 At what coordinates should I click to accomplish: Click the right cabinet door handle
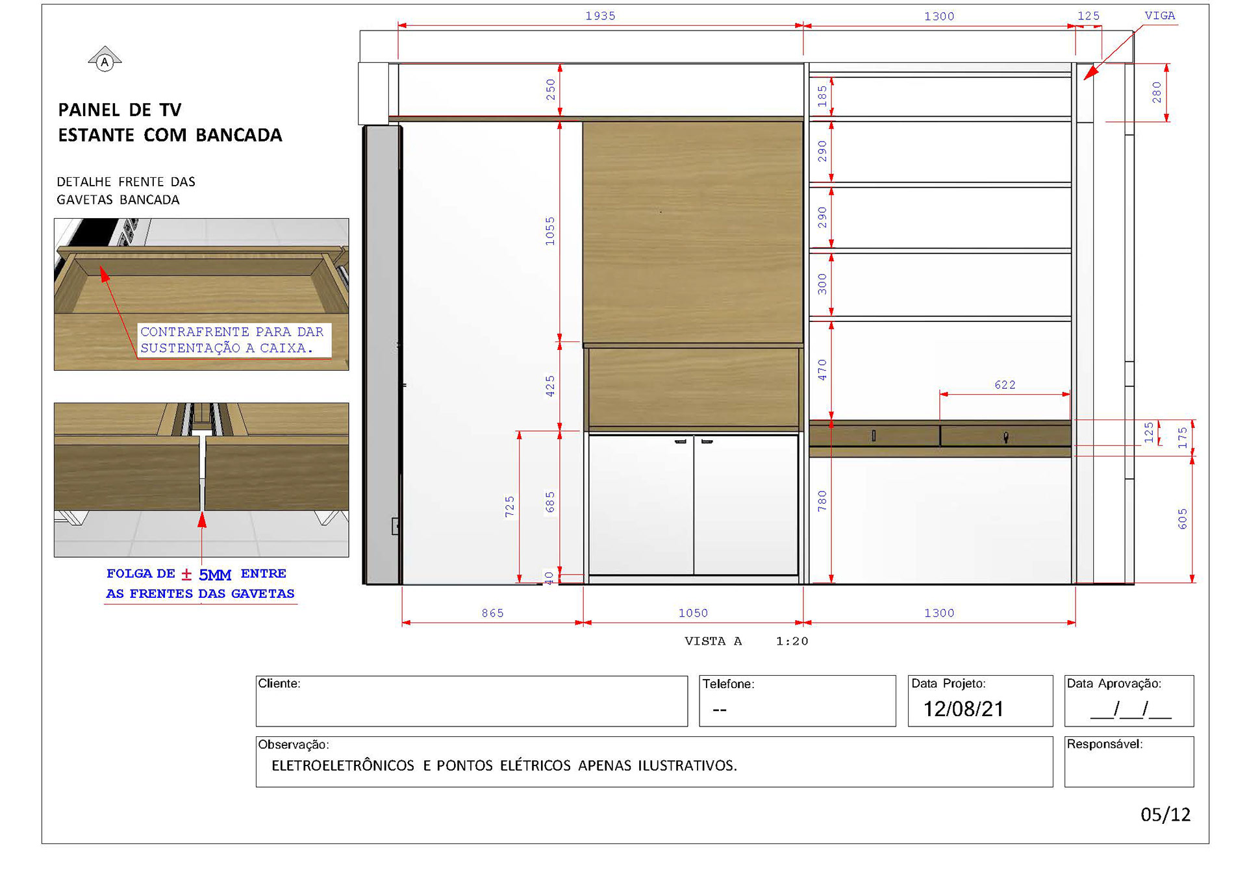coord(707,442)
